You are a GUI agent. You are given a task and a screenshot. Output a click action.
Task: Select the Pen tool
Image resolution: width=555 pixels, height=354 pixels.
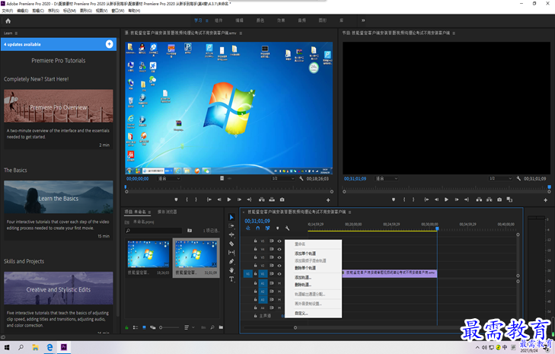[x=231, y=261]
